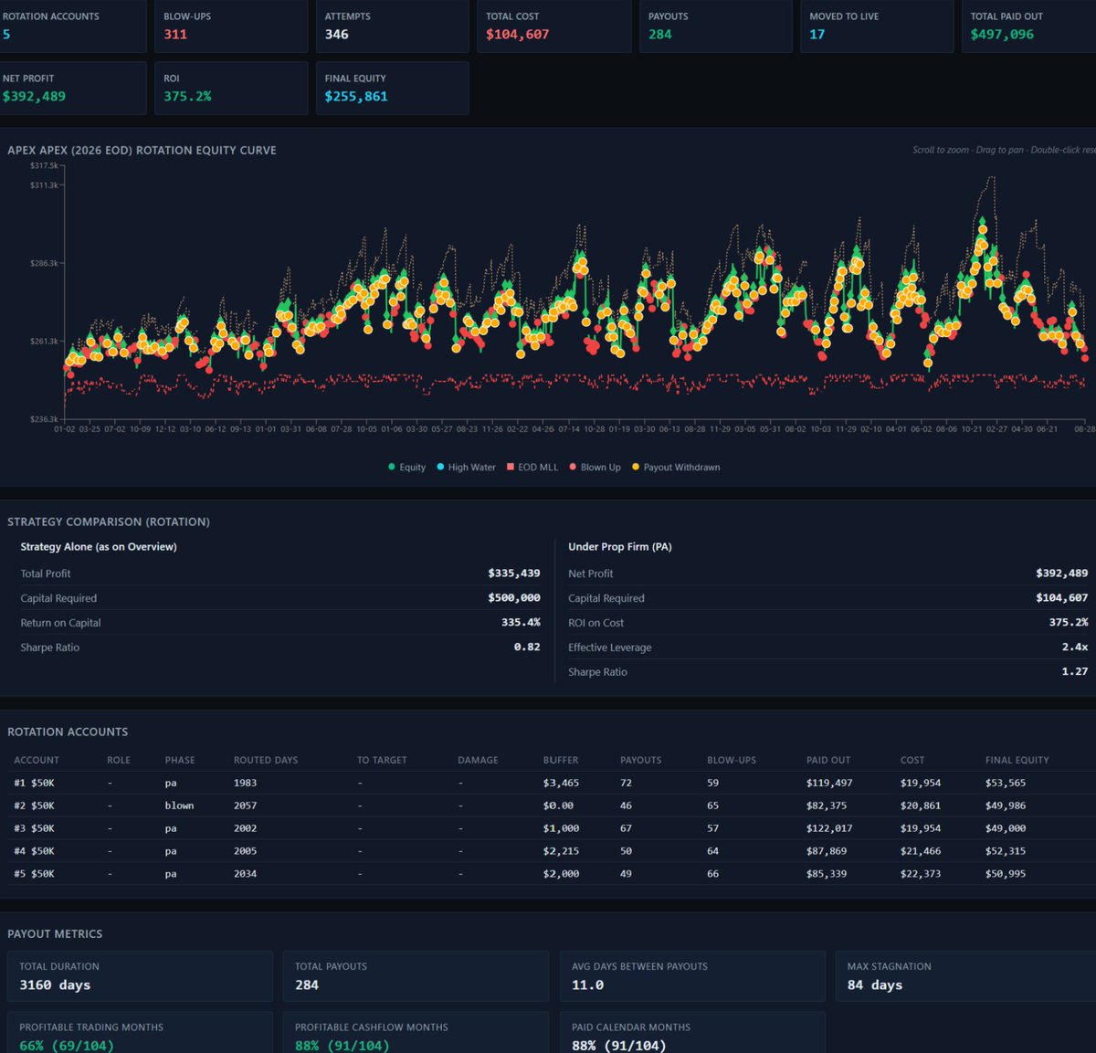
Task: Click the Paid Calendar Months card label
Action: tap(631, 1027)
